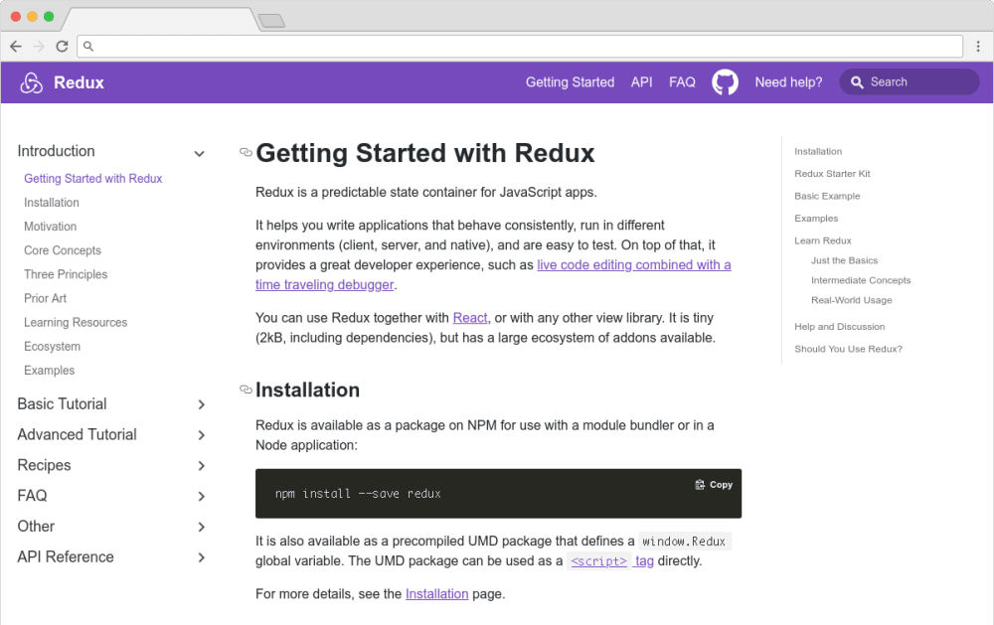Open Getting Started in top navbar
The image size is (994, 625).
pos(570,82)
